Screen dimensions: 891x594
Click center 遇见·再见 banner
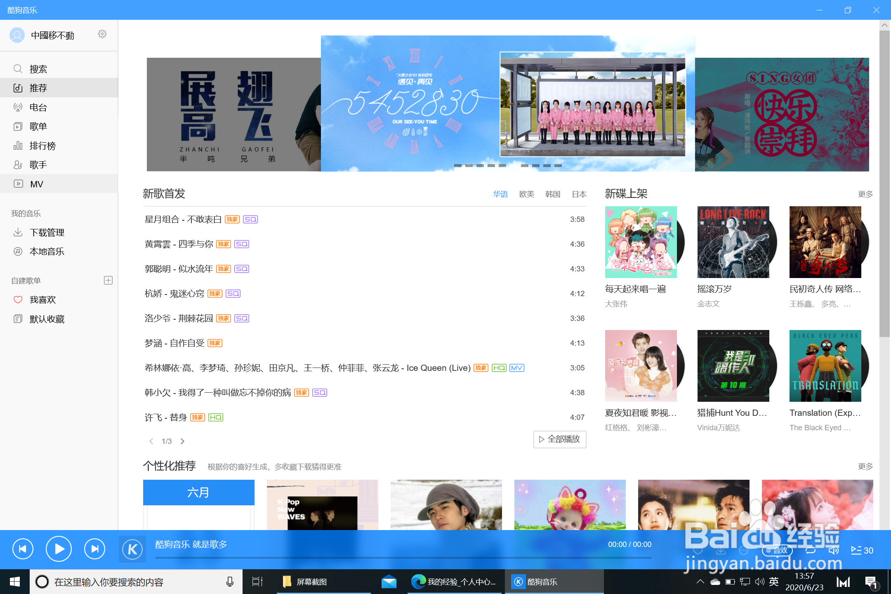point(508,104)
